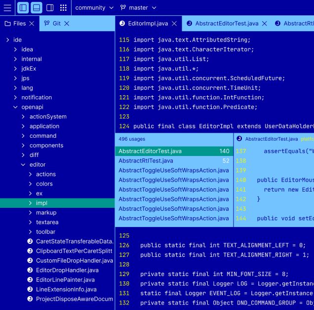Close the Git panel tab
Viewport: 314px width, 310px height.
tap(67, 24)
